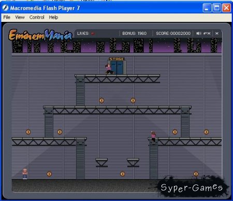Click the Flash Player title bar icon
Viewport: 233px width, 201px height.
tap(5, 8)
